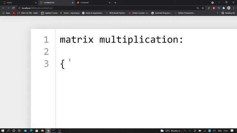The height and width of the screenshot is (133, 237).
Task: Open the Apps bookmark shortcut
Action: (x=6, y=13)
